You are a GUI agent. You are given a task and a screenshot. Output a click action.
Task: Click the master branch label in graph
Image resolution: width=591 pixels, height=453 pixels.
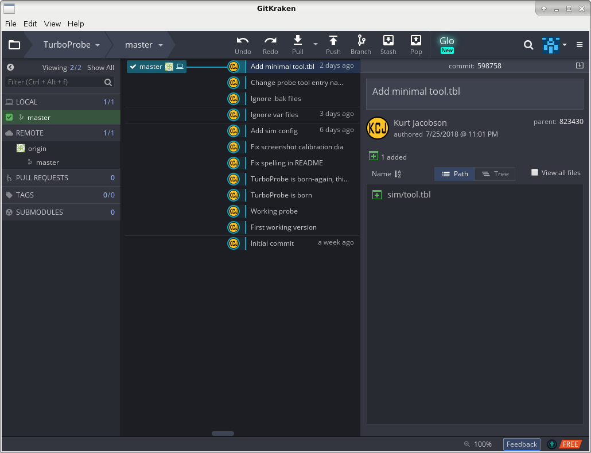(157, 67)
